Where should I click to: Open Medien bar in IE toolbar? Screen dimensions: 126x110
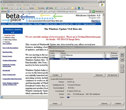pyautogui.click(x=50, y=8)
